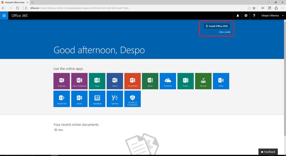This screenshot has width=286, height=156.
Task: Open the SharePoint tile
Action: [62, 99]
